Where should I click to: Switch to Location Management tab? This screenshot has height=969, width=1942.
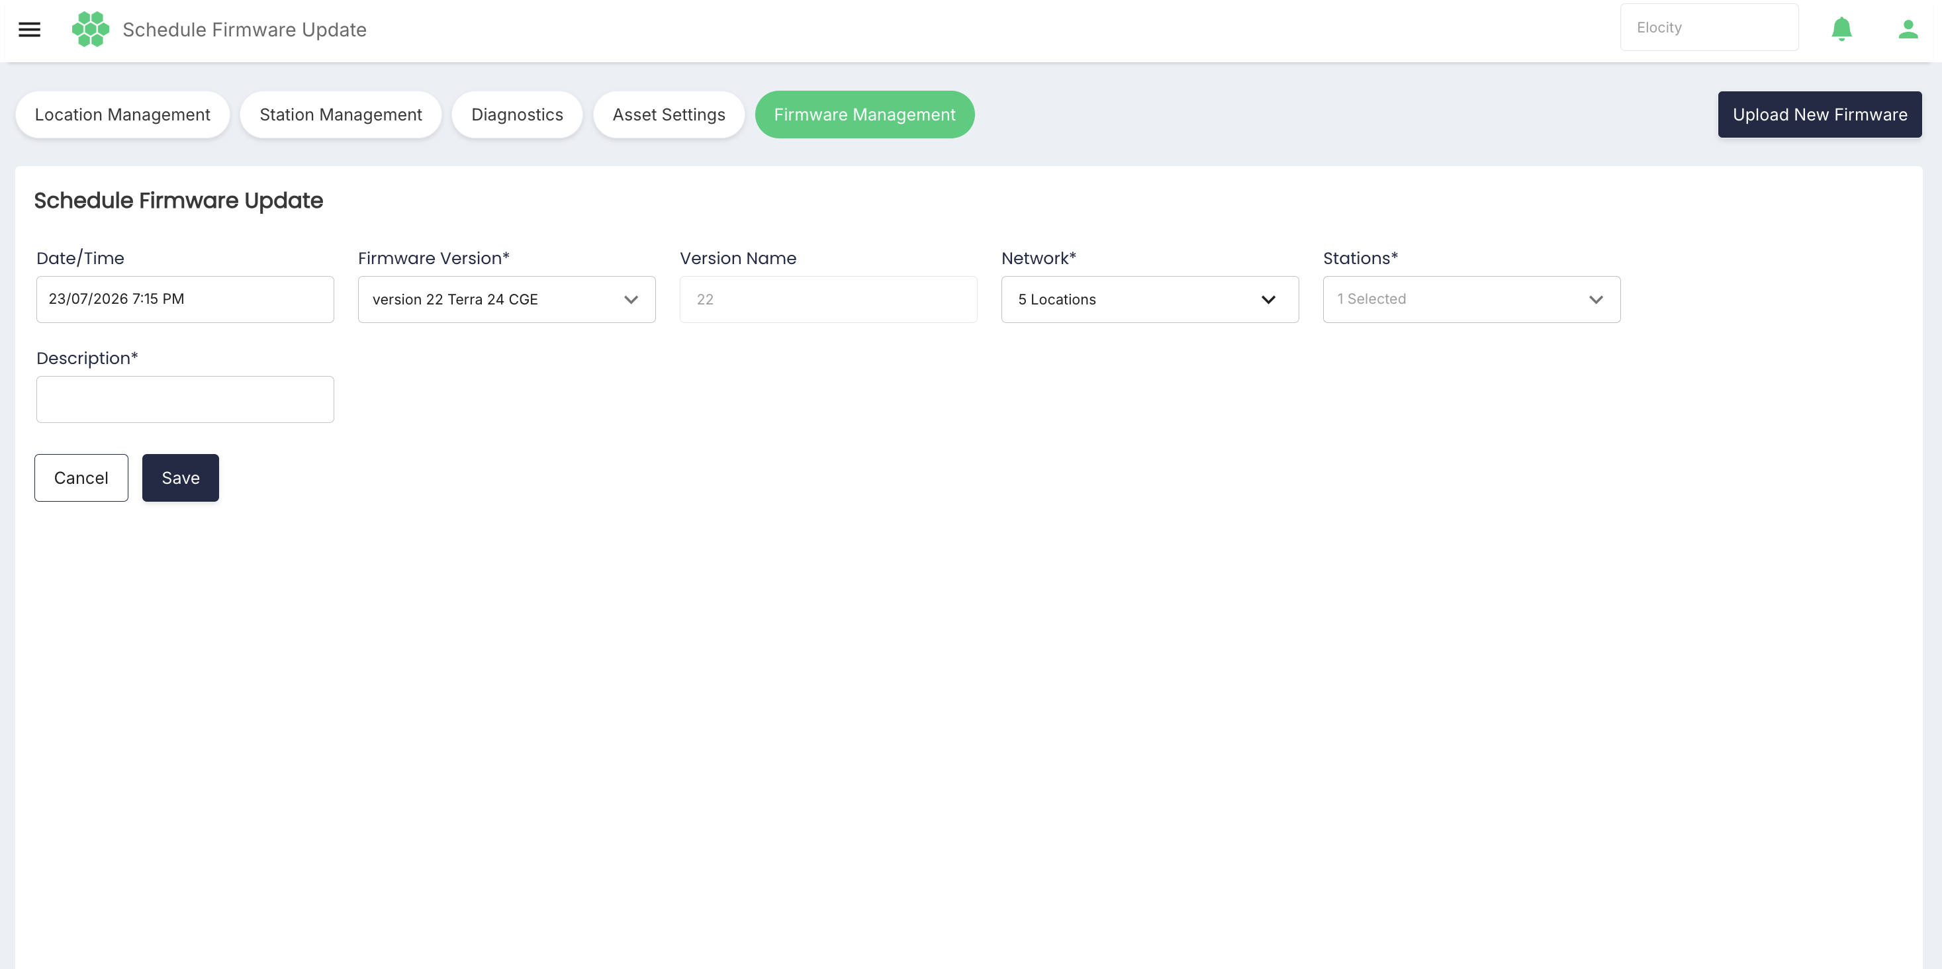pyautogui.click(x=122, y=115)
